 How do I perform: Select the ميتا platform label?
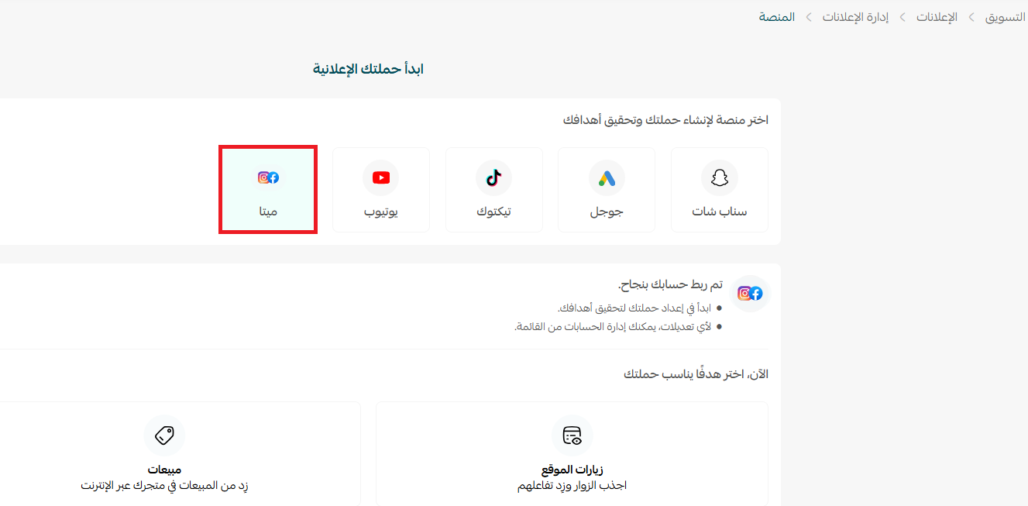pyautogui.click(x=268, y=212)
